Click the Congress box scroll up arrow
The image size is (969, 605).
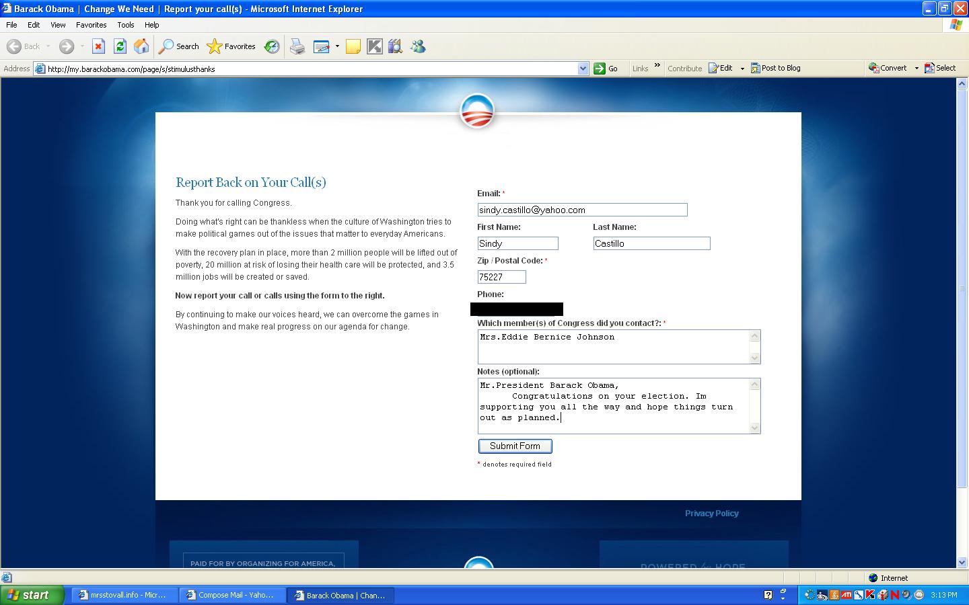pos(755,336)
